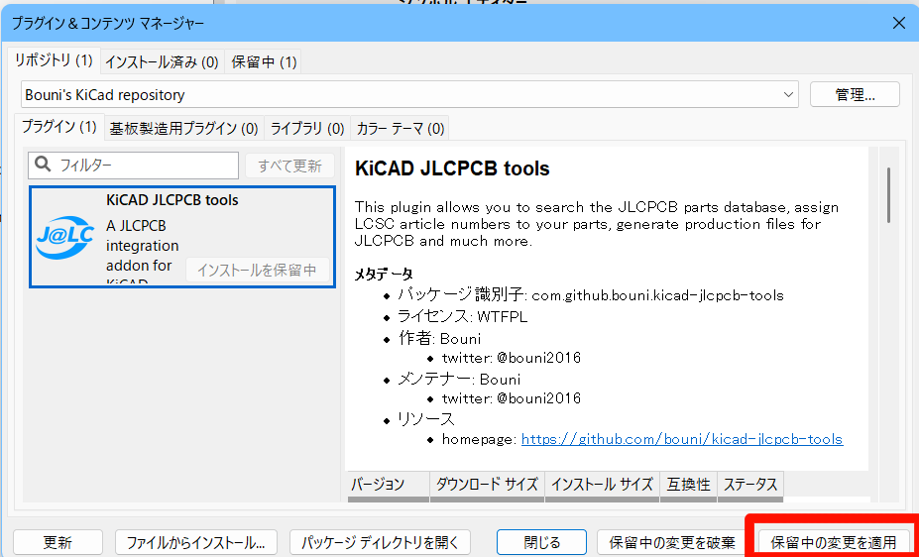The image size is (919, 557).
Task: Select the プラグイン (1) sub-tab
Action: (59, 127)
